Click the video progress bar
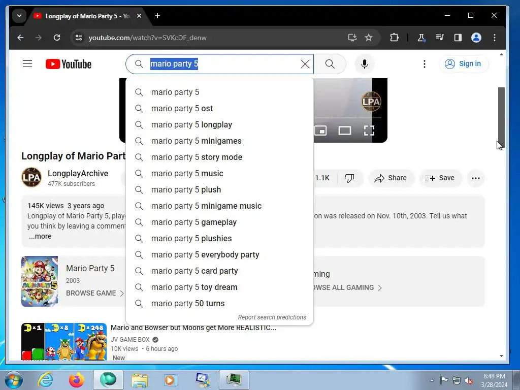The height and width of the screenshot is (390, 520). tap(347, 117)
